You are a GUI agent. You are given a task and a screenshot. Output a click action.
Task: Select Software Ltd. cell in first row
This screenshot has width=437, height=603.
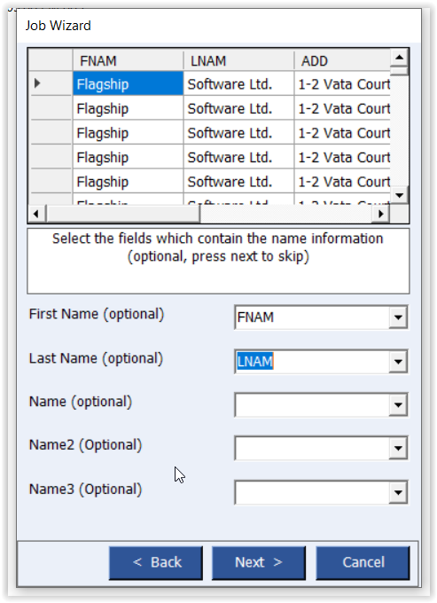pos(238,83)
